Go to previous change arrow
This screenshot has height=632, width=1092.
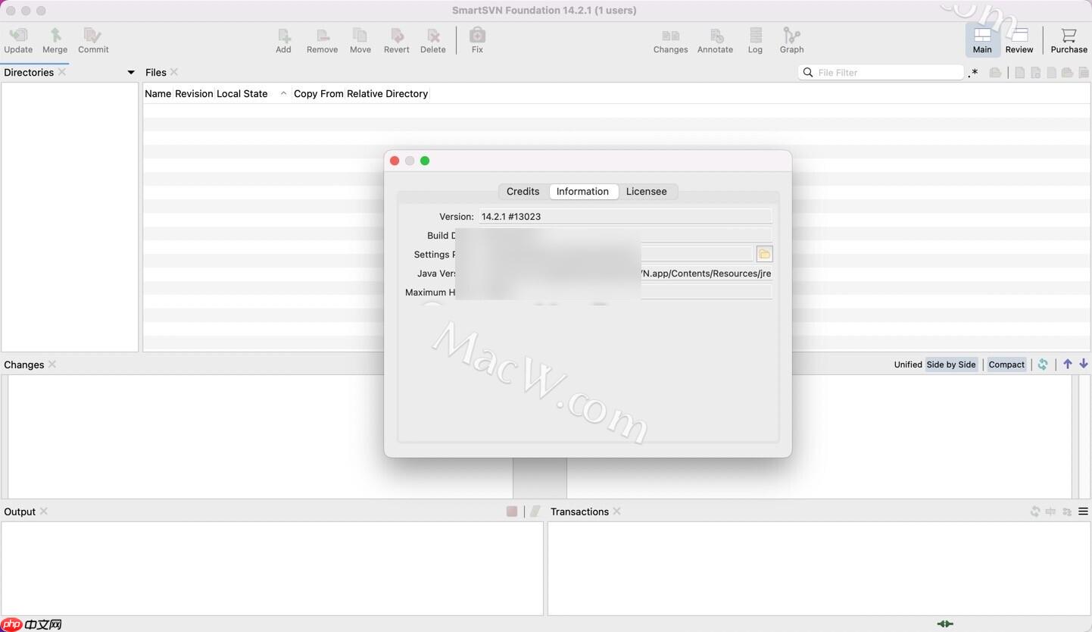pyautogui.click(x=1068, y=364)
